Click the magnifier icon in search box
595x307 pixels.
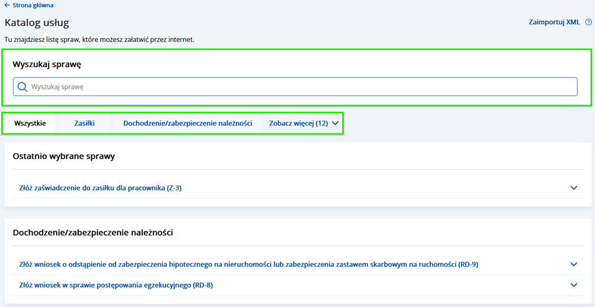coord(22,87)
